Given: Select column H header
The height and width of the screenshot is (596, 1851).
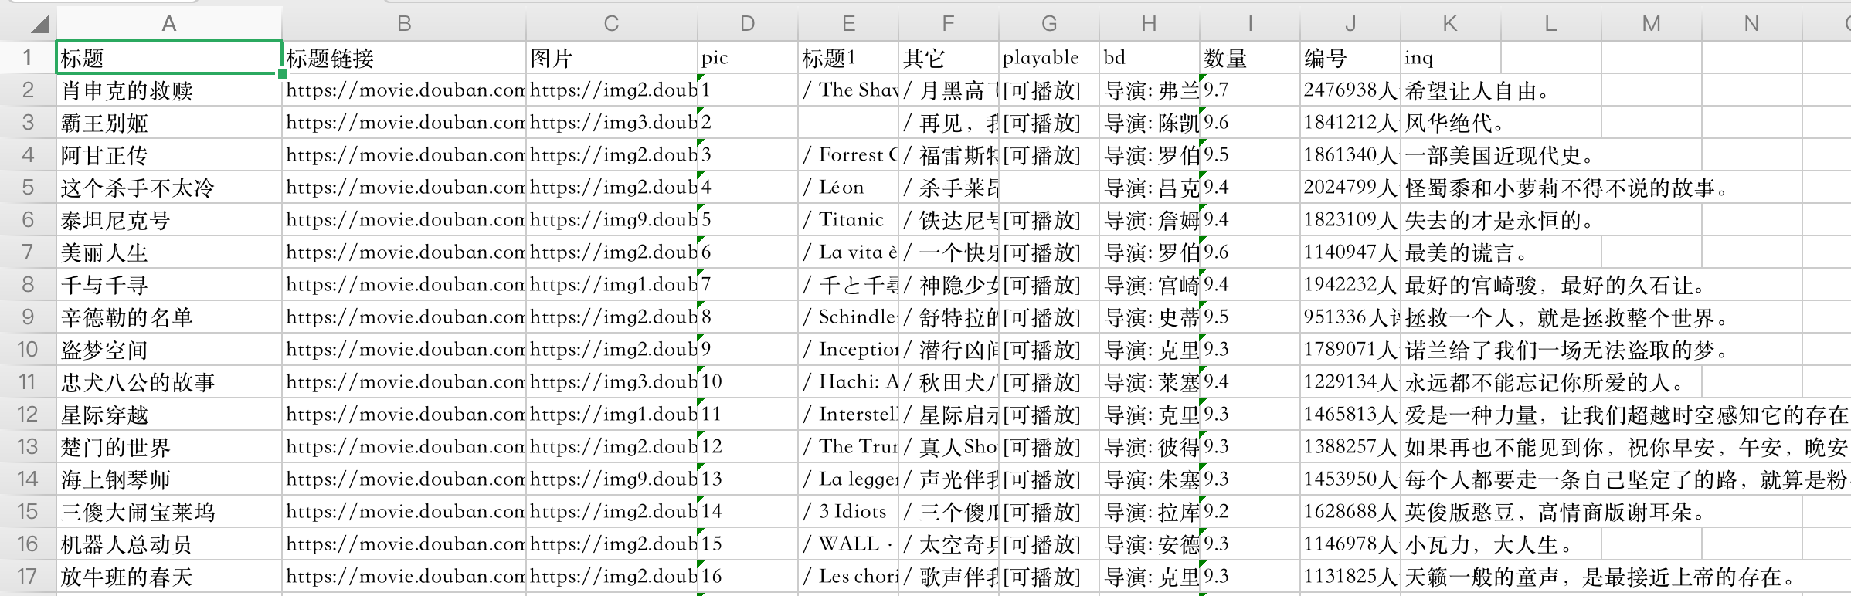Looking at the screenshot, I should point(1150,24).
